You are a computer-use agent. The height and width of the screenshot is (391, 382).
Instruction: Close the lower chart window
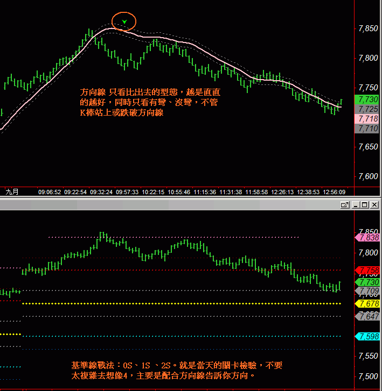[x=374, y=205]
